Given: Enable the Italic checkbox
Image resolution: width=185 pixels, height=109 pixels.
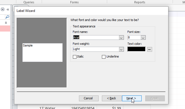Looking at the screenshot, I should (x=75, y=57).
